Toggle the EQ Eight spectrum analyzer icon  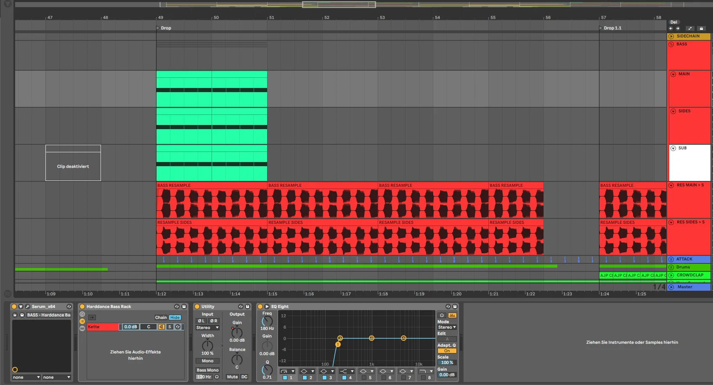tap(452, 316)
